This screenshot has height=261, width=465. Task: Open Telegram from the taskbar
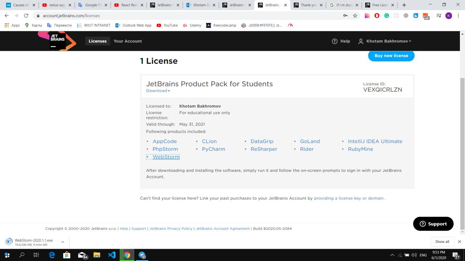[x=142, y=255]
